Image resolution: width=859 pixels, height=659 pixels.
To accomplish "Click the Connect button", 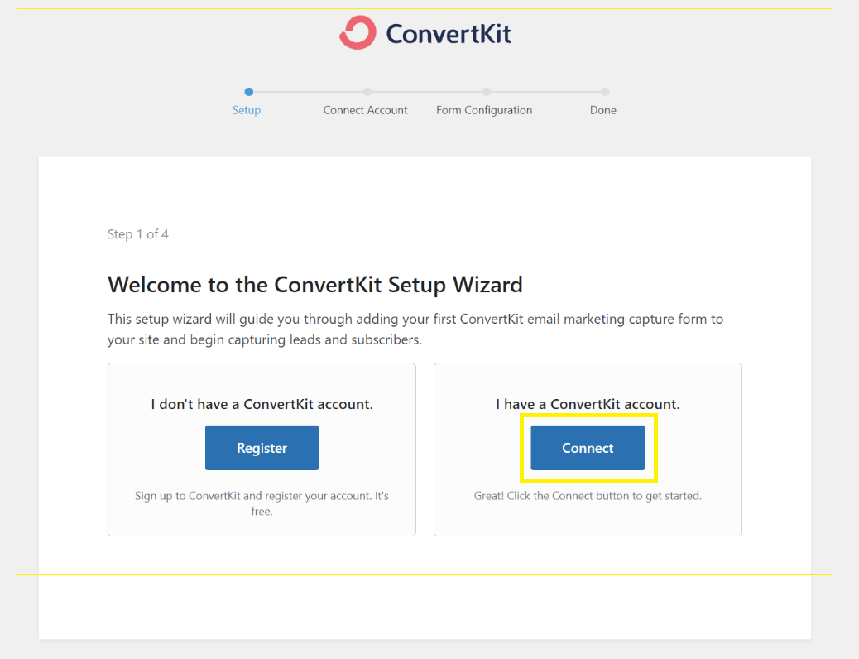I will click(x=588, y=448).
